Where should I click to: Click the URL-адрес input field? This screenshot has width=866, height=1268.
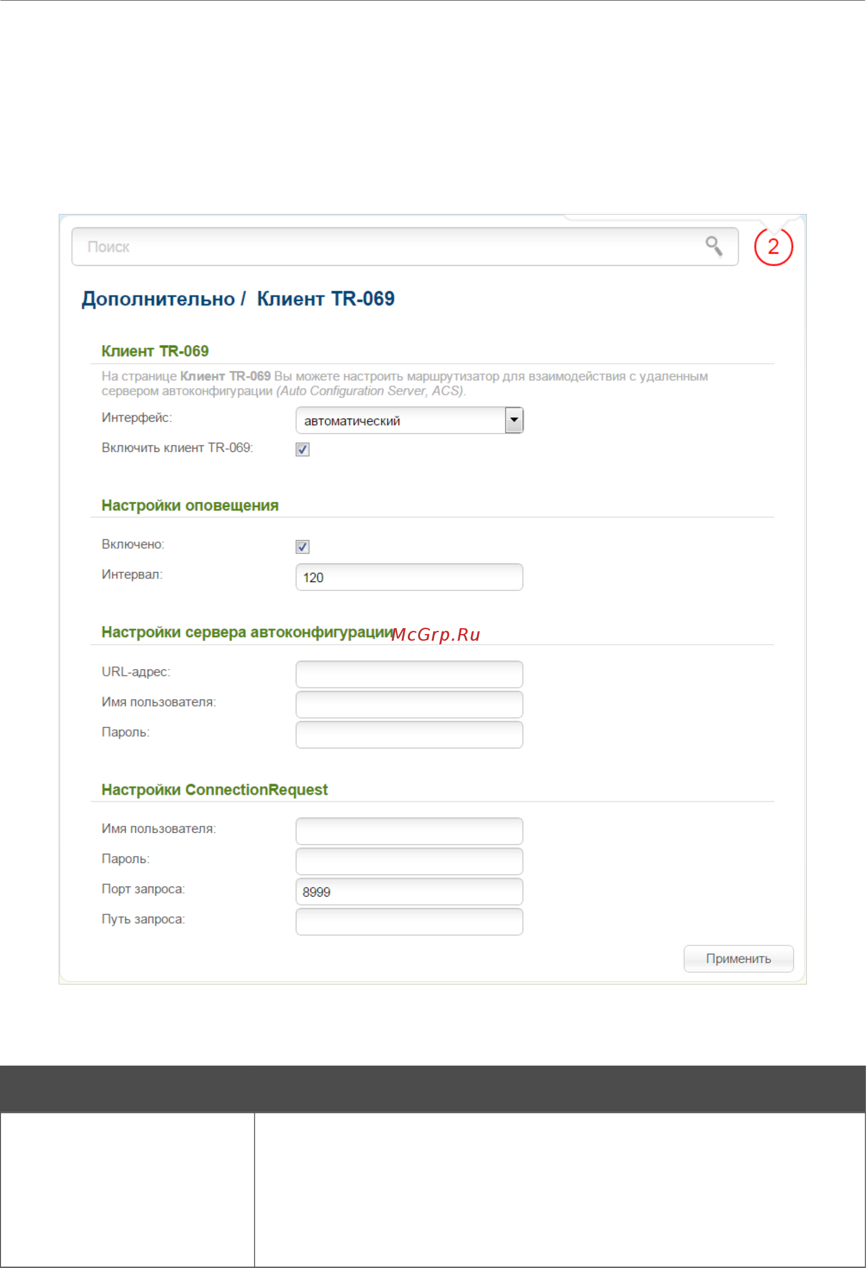(409, 674)
